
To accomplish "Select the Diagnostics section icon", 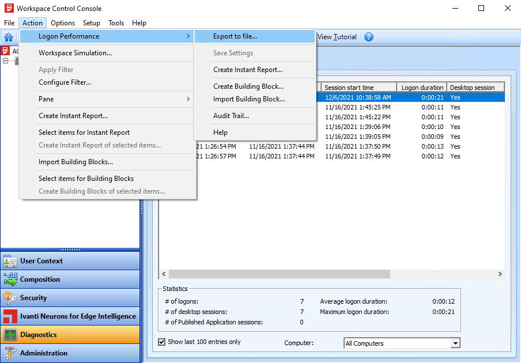I will [10, 335].
